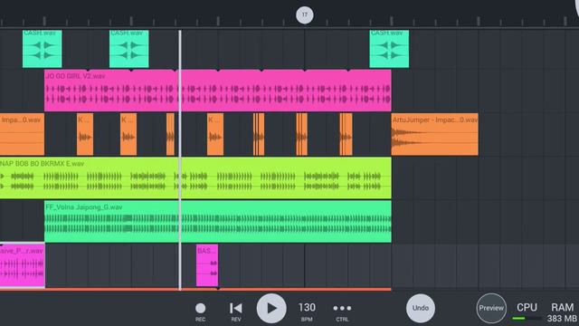This screenshot has height=326, width=579.
Task: Tap the CPU usage meter
Action: pos(527,312)
